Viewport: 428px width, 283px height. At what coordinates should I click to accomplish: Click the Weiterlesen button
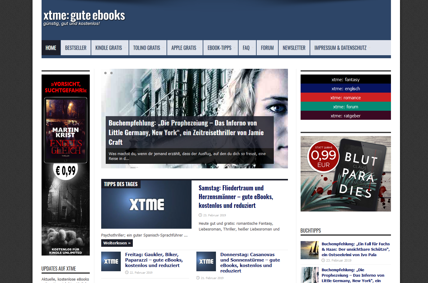pyautogui.click(x=117, y=243)
